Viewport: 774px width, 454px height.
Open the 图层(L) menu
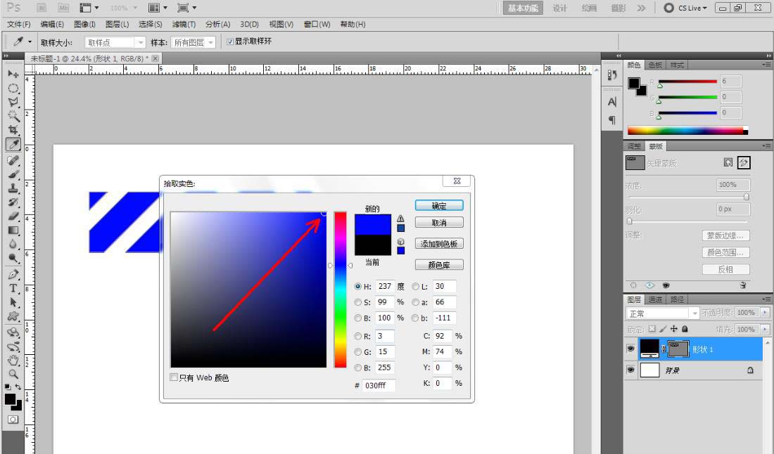click(117, 24)
